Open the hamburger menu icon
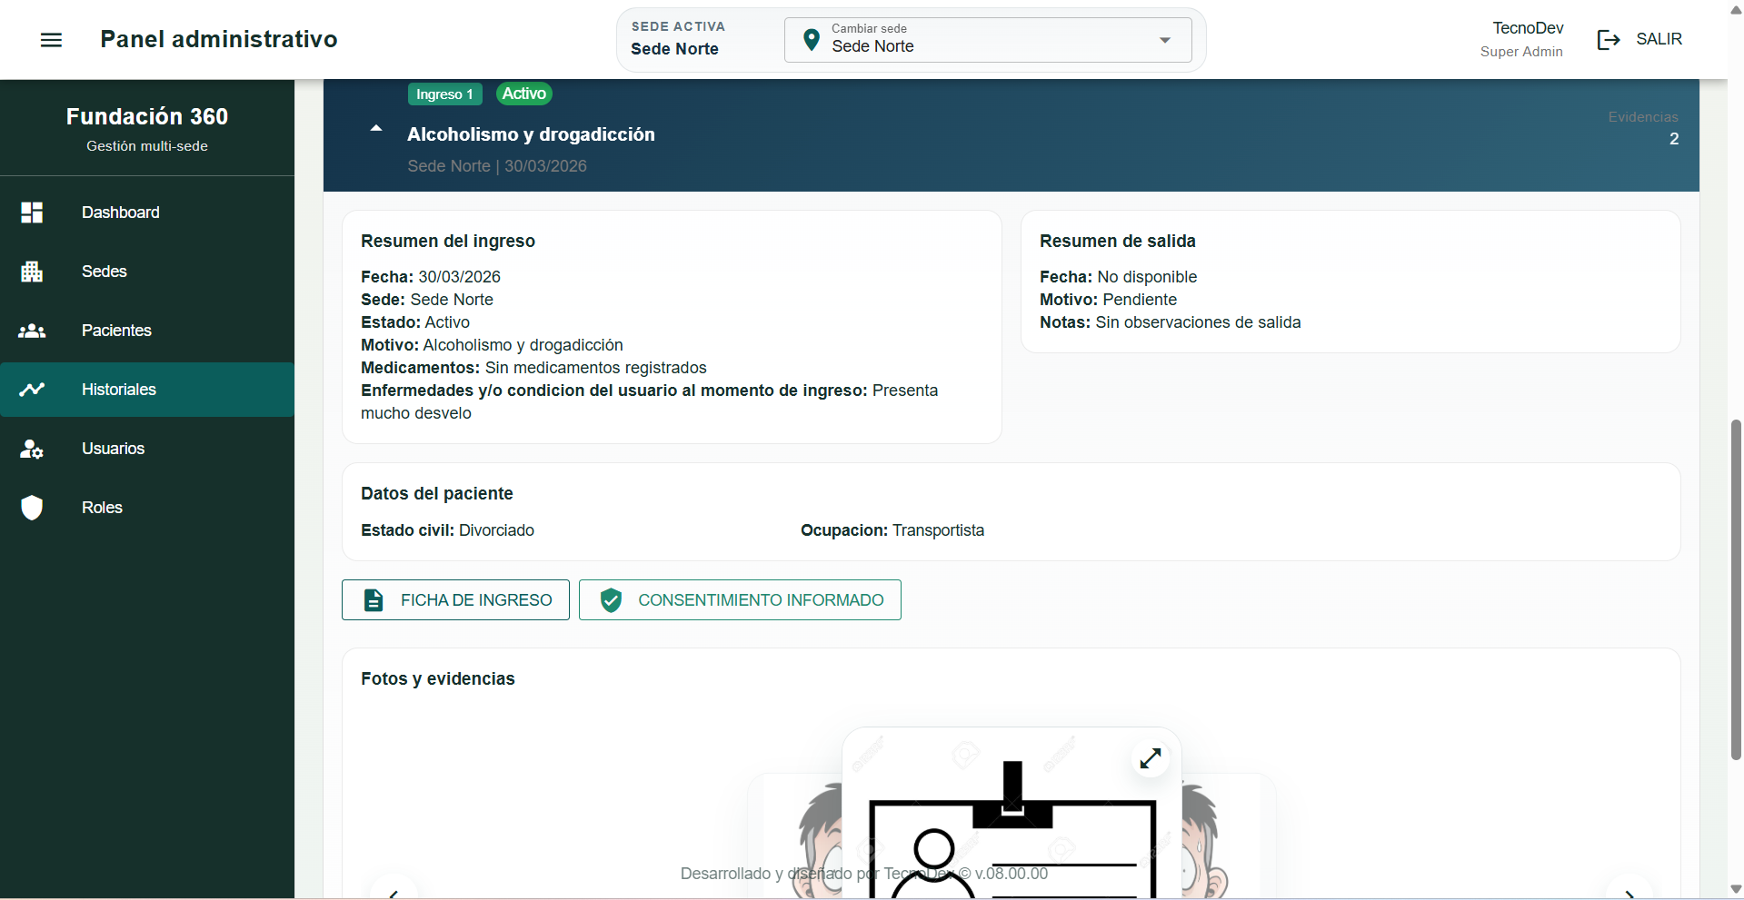Image resolution: width=1744 pixels, height=900 pixels. coord(52,40)
